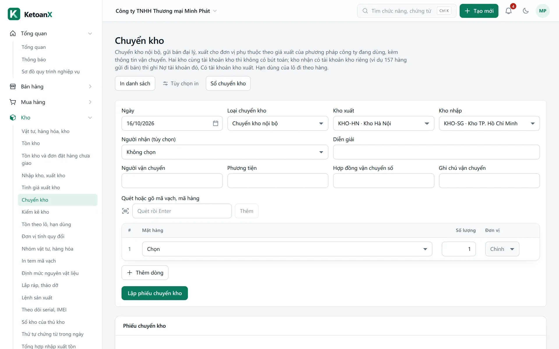Collapse the Tổng quan section chevron
Image resolution: width=559 pixels, height=349 pixels.
(90, 33)
